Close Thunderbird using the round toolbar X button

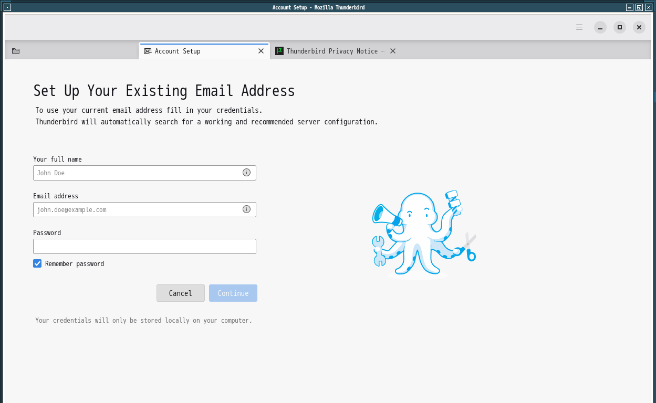click(x=639, y=27)
